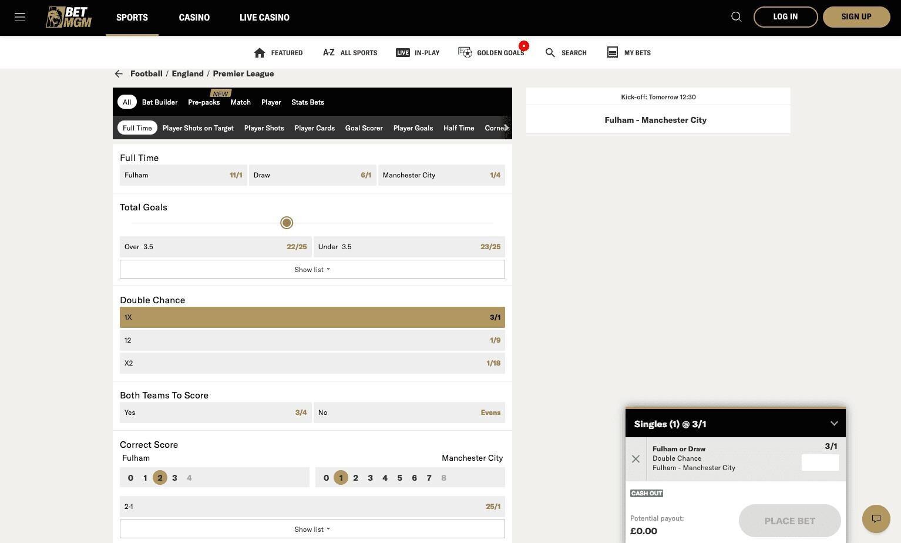Toggle Correct Score 2-1 at 25/1

[x=312, y=507]
